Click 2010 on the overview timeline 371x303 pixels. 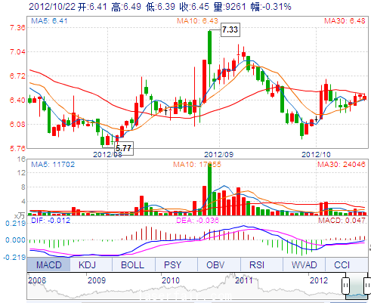pos(171,280)
